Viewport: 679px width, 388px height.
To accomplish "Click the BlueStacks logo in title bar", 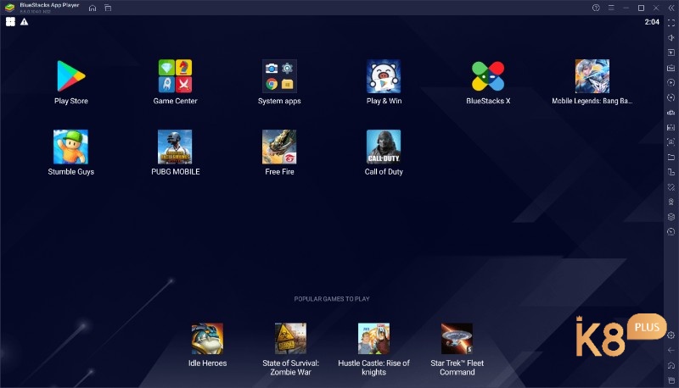I will coord(9,8).
